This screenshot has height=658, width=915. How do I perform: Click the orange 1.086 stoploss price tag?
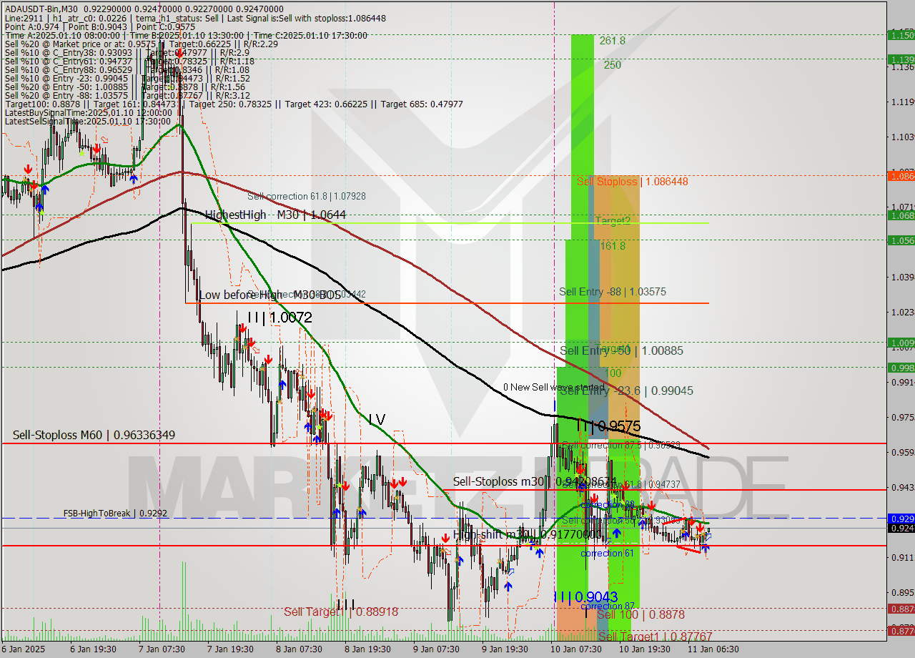[x=901, y=175]
